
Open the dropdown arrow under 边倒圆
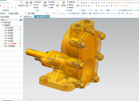[45, 7]
